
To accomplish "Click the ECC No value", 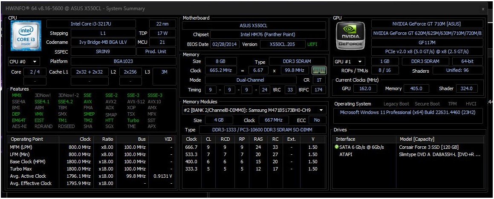I will click(x=317, y=120).
